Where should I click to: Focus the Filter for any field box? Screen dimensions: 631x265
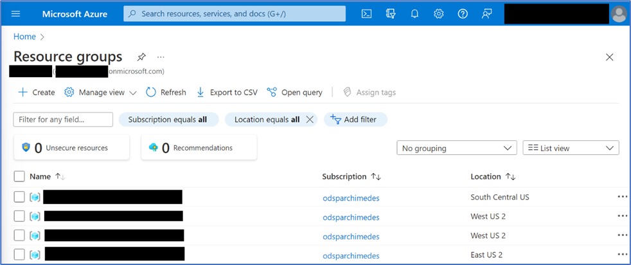pyautogui.click(x=63, y=120)
